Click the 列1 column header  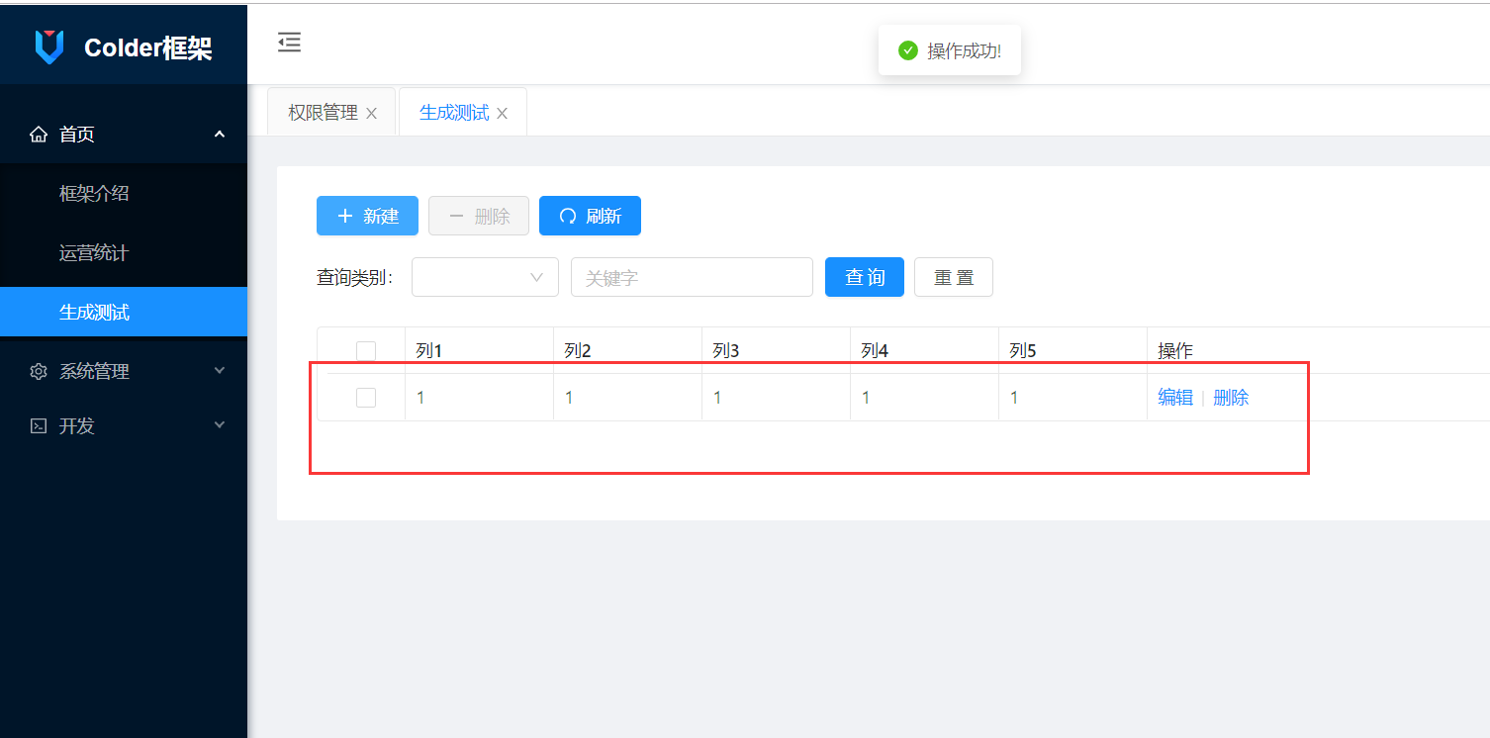[480, 350]
